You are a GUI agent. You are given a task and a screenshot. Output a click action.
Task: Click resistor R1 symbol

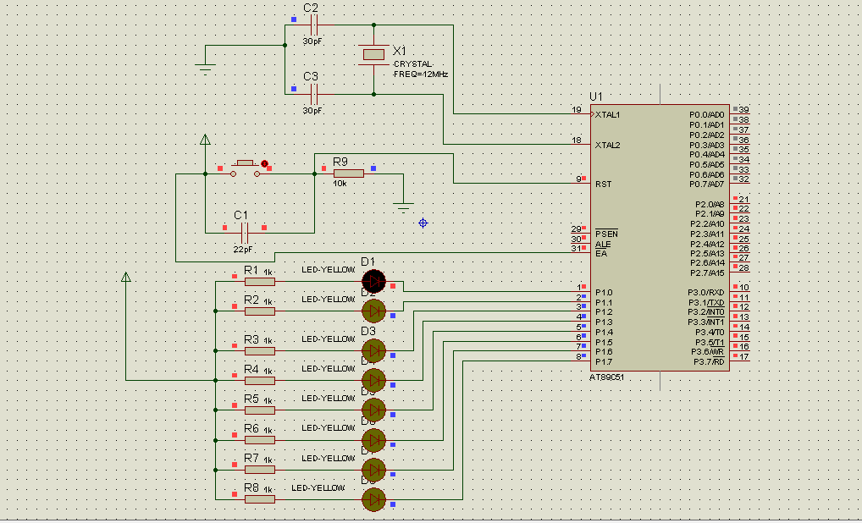pyautogui.click(x=259, y=281)
